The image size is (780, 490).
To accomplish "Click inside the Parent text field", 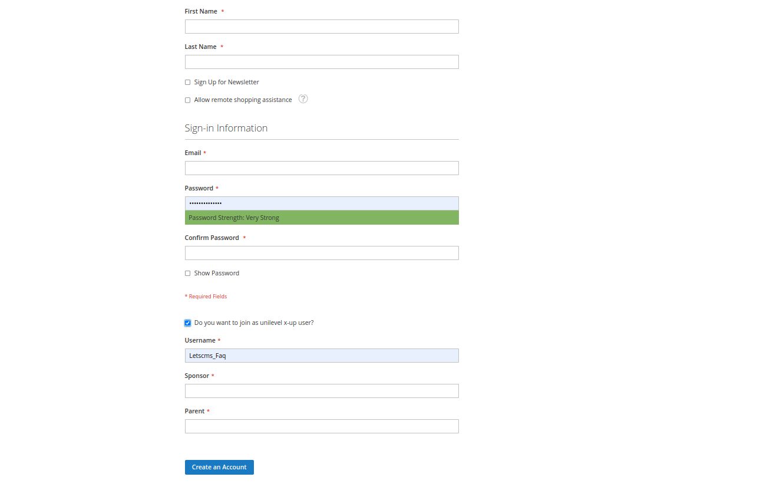I will pyautogui.click(x=322, y=426).
